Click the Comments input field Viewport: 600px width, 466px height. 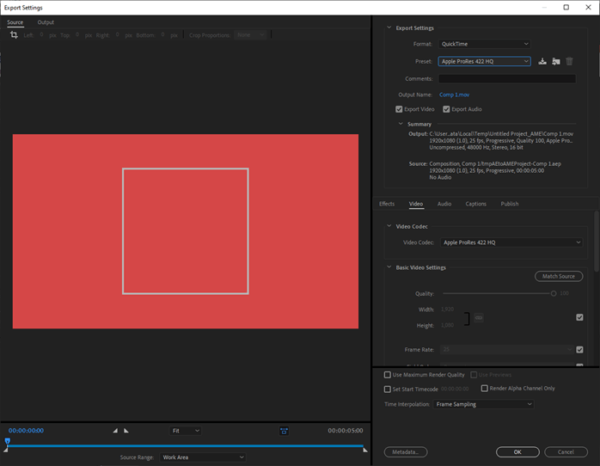pos(506,78)
